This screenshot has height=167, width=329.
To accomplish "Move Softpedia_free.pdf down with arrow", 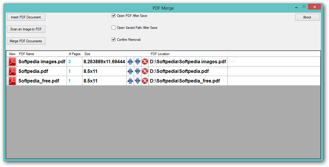I will tap(137, 81).
